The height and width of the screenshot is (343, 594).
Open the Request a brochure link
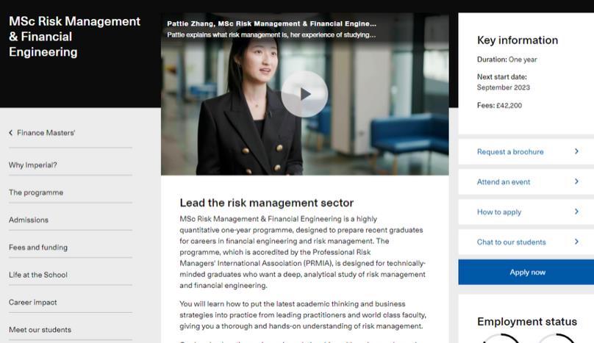510,152
